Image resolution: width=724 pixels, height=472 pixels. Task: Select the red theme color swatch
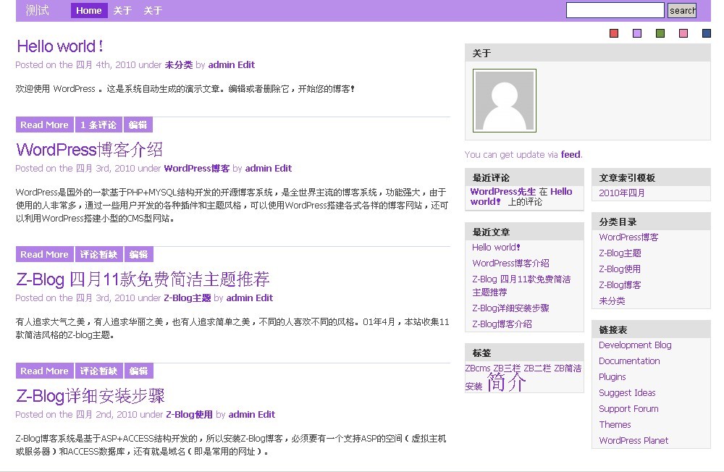coord(614,33)
